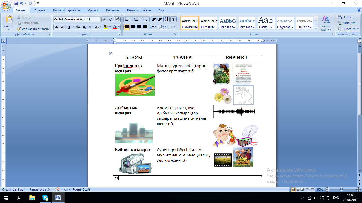Click word count Число слов: 34

40,190
